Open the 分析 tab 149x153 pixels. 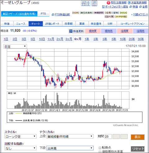pos(110,24)
